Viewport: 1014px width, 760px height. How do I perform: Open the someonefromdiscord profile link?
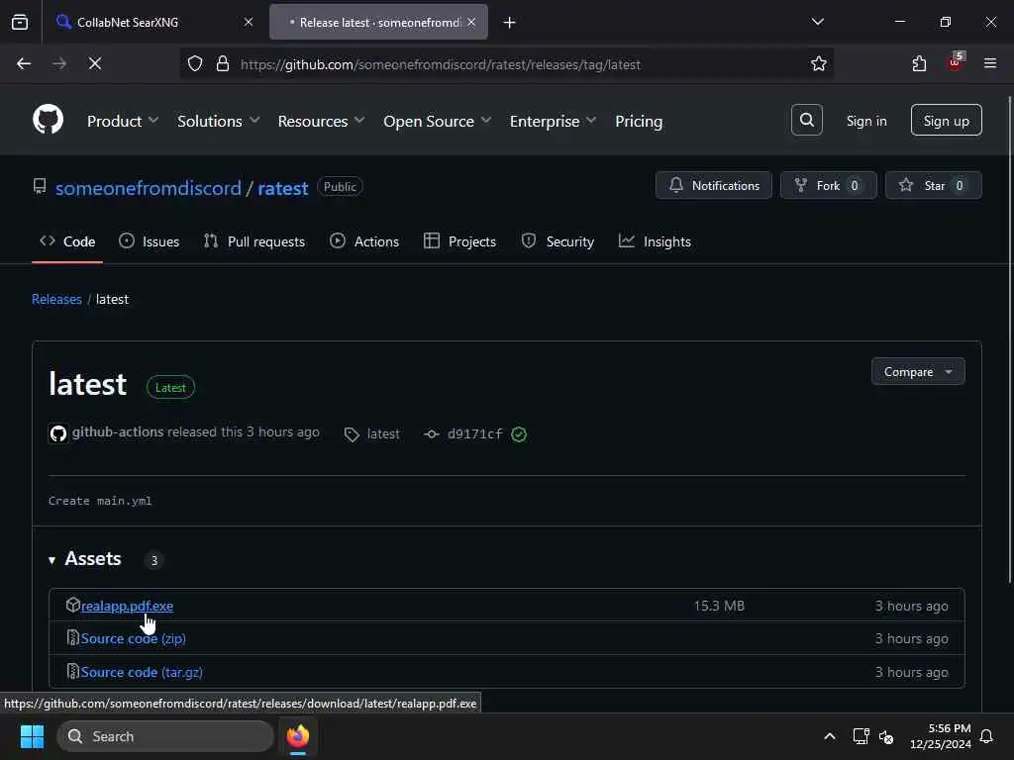pyautogui.click(x=149, y=188)
